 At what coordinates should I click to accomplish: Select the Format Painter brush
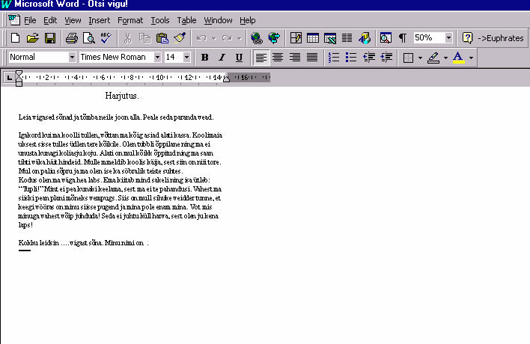180,37
